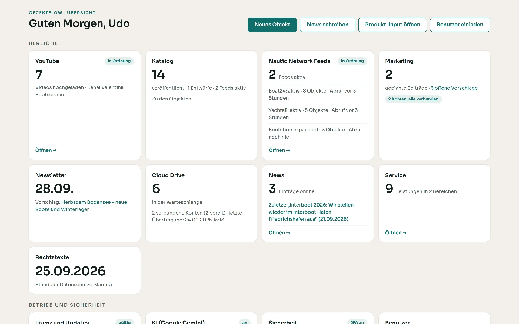Image resolution: width=519 pixels, height=324 pixels.
Task: Click Produkt-Input öffnen button
Action: point(392,25)
